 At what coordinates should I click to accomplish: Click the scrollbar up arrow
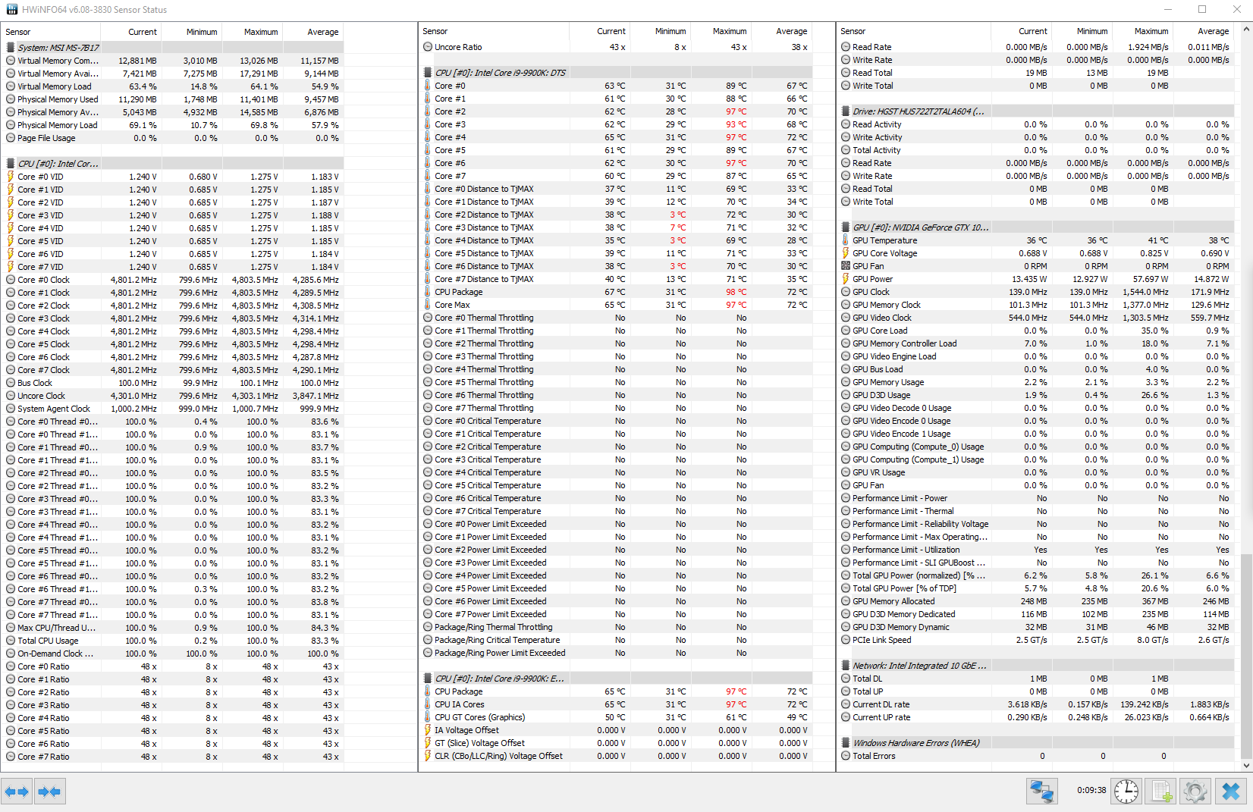pyautogui.click(x=1246, y=30)
